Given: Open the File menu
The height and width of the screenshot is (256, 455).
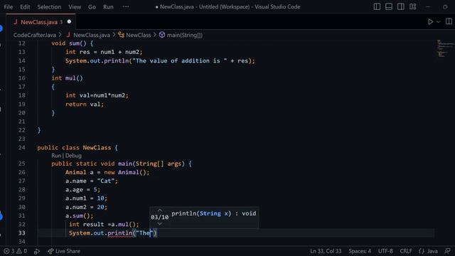Looking at the screenshot, I should coord(8,6).
